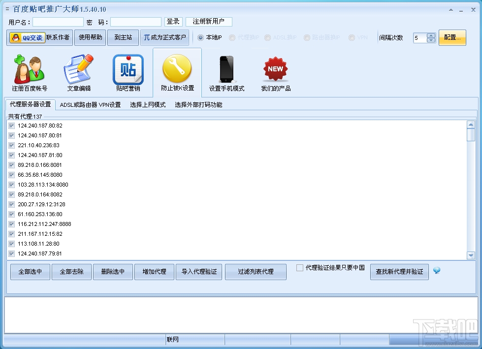
Task: Uncheck proxy 116.212.112.247:8888
Action: [12, 224]
